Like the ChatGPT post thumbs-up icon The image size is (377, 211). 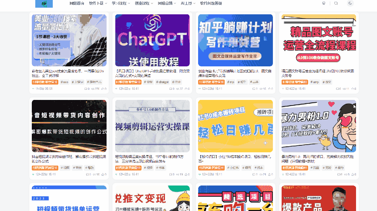(x=187, y=89)
